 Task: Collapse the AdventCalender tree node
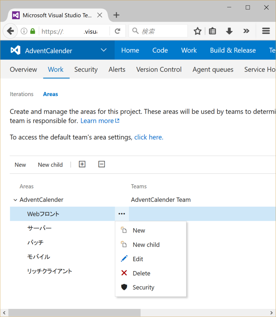(x=15, y=200)
